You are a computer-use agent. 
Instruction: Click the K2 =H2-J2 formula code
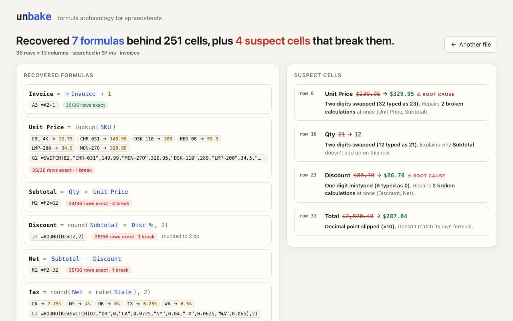tap(45, 270)
